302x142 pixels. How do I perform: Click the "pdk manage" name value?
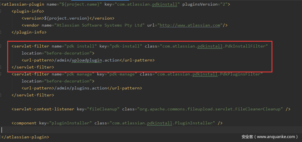point(79,74)
